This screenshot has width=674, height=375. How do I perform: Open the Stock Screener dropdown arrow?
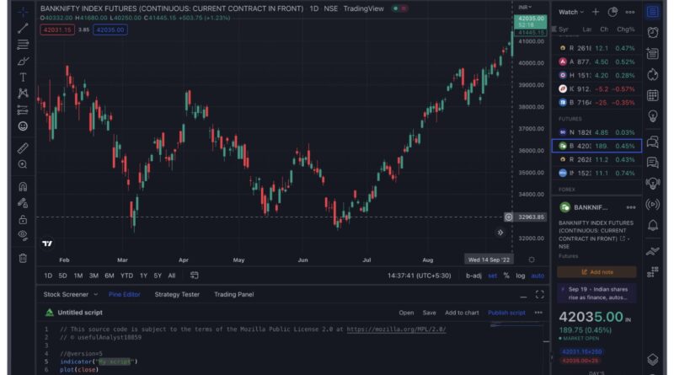[x=95, y=295]
